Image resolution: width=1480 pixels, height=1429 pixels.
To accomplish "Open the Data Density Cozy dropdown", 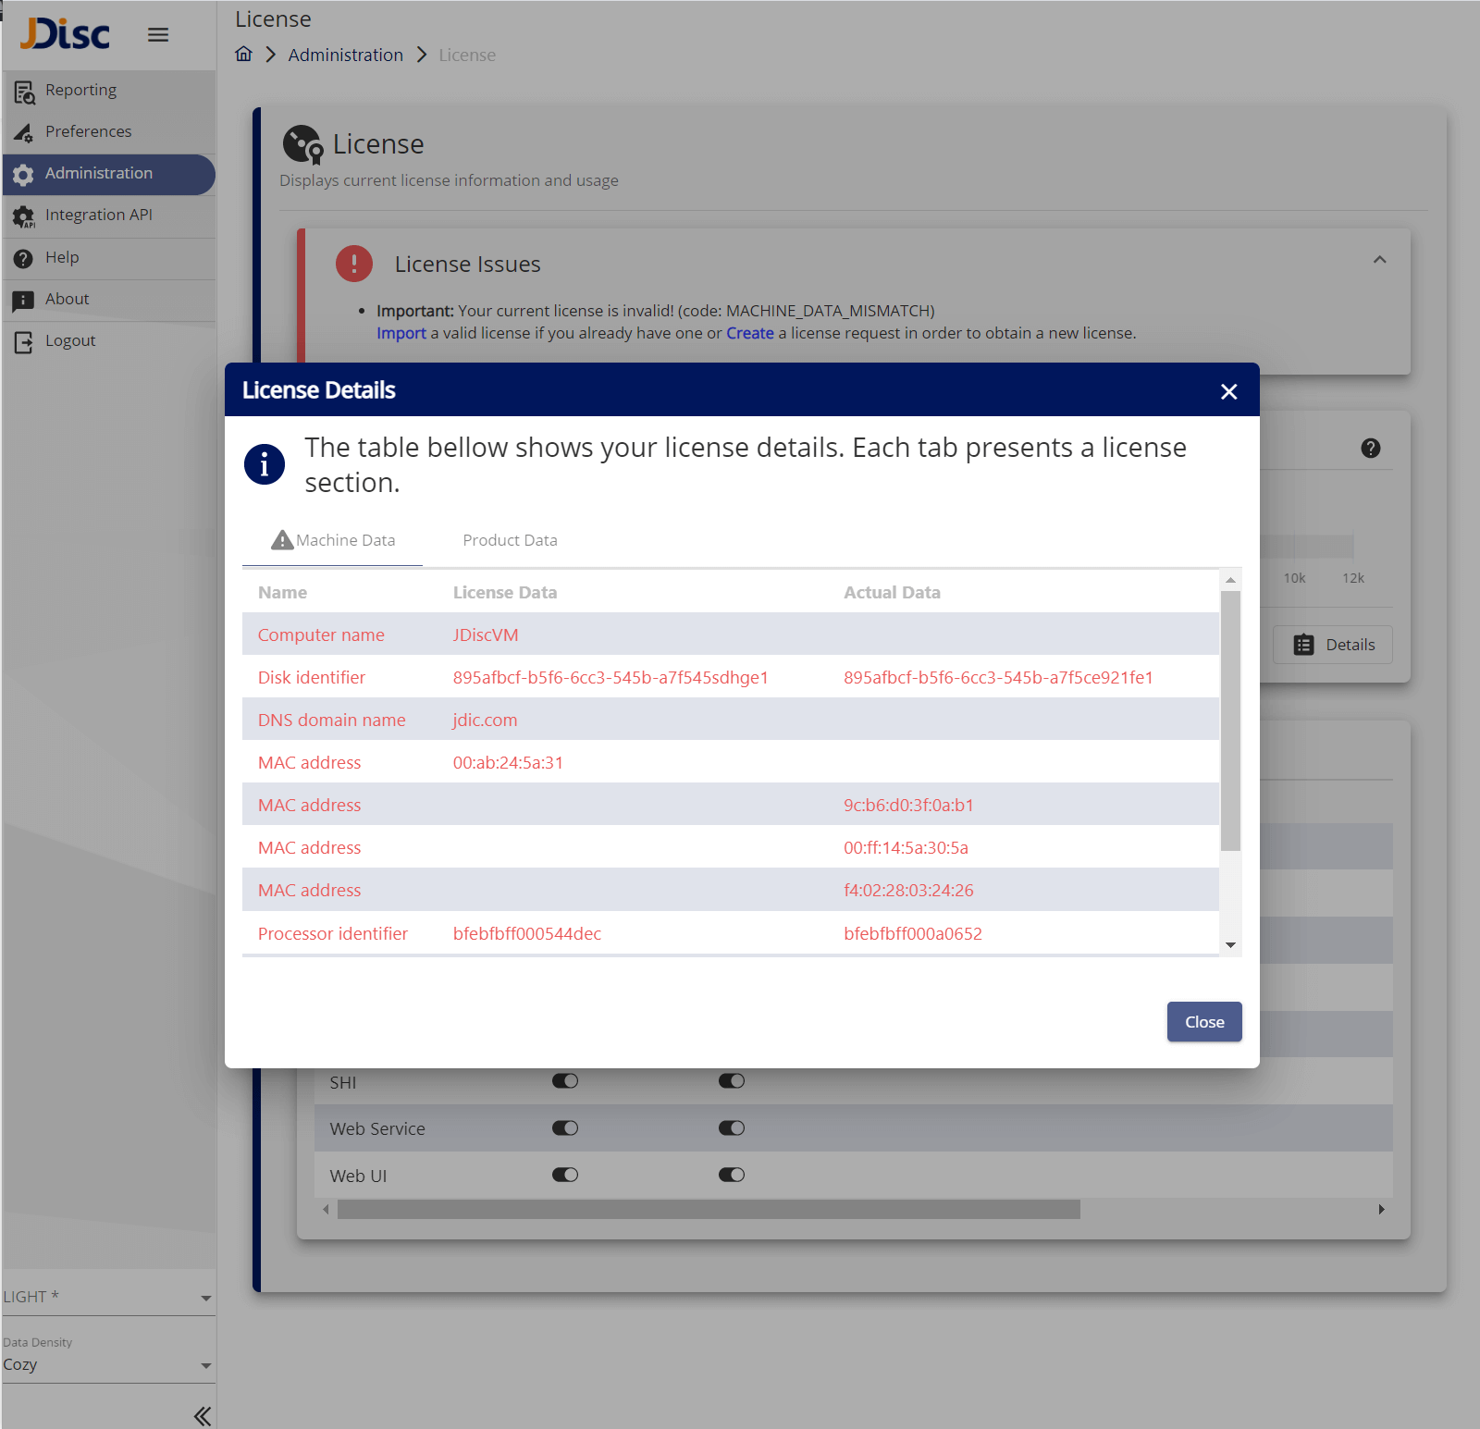I will tap(107, 1365).
